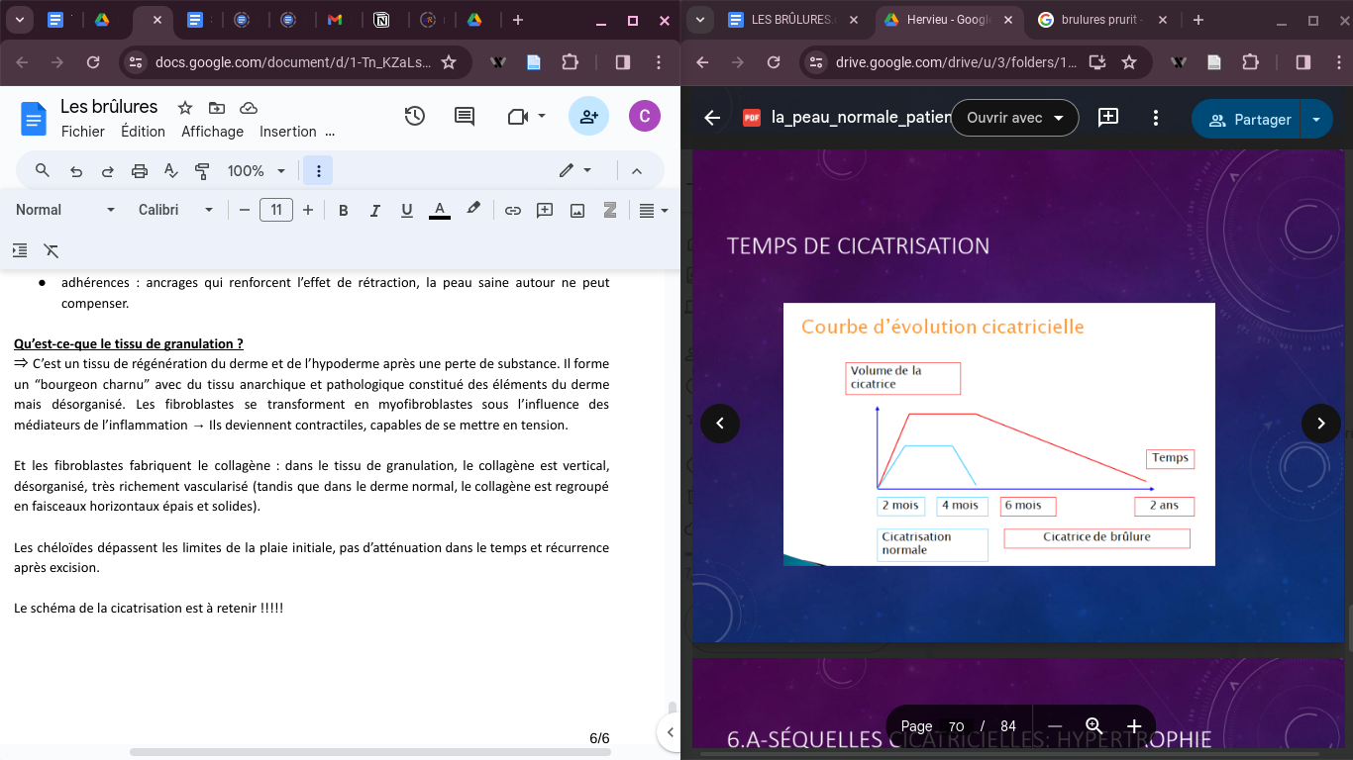Viewport: 1353px width, 760px height.
Task: Open more toolbar options (three dots)
Action: pyautogui.click(x=318, y=171)
